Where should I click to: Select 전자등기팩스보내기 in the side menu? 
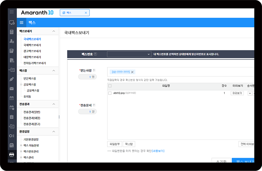coord(34,63)
